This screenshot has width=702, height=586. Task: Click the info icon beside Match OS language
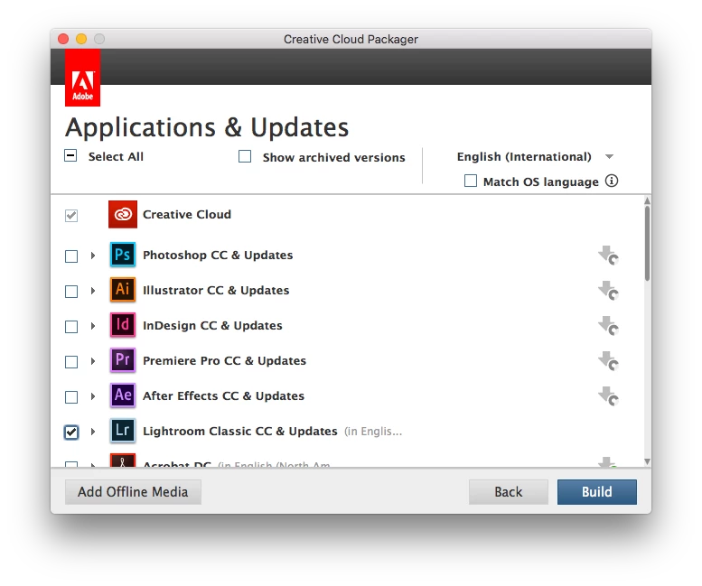point(612,181)
